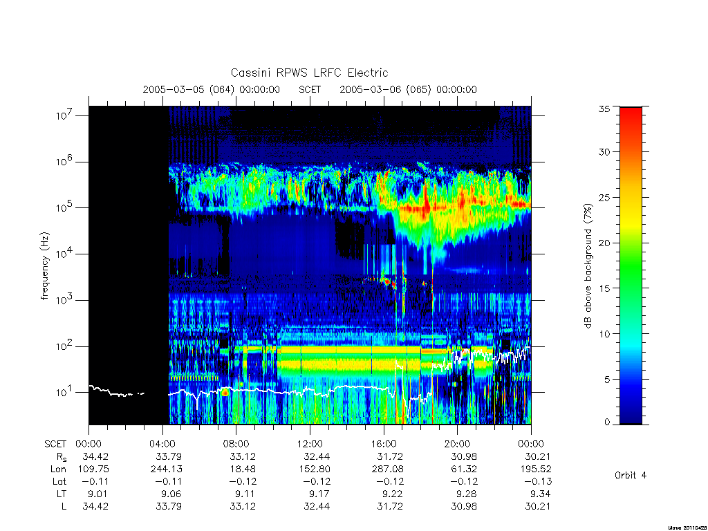Click the L value '30.21'

click(x=537, y=506)
